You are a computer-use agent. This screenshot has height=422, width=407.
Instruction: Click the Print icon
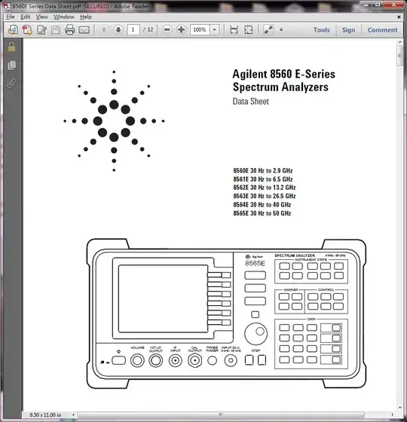click(x=69, y=29)
